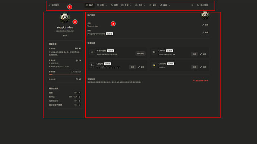Expand the Support (支持) menu
Screen dimensions: 257x144
pyautogui.click(x=140, y=5)
